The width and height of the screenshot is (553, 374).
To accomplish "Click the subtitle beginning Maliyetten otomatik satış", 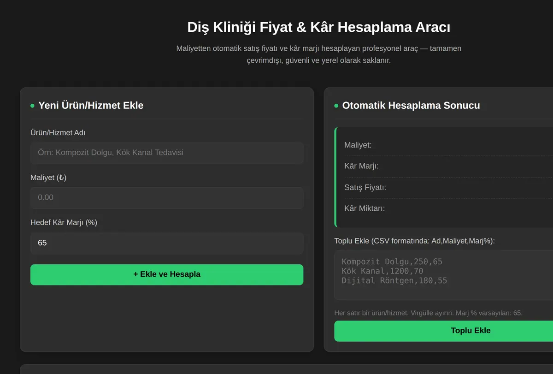I will tap(319, 54).
